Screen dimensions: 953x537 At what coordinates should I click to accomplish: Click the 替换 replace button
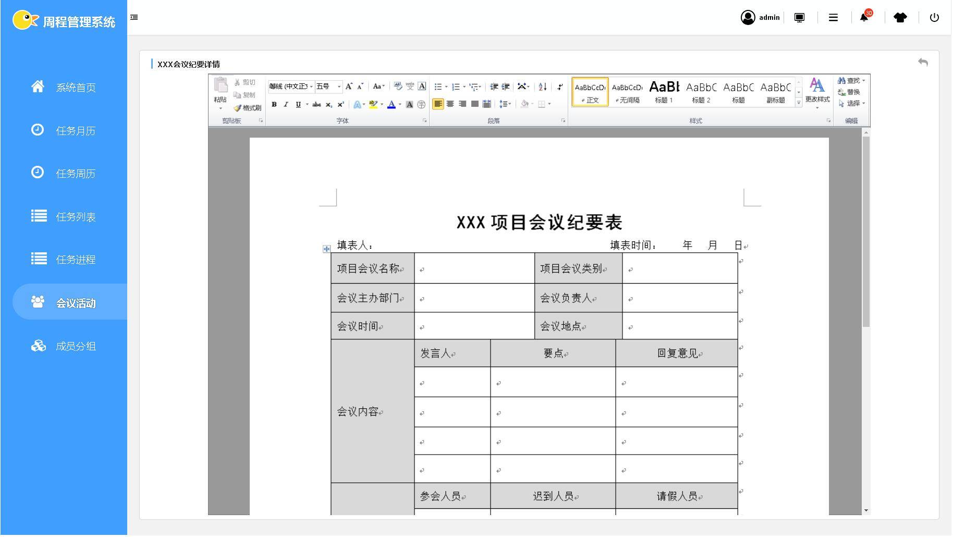pos(849,92)
